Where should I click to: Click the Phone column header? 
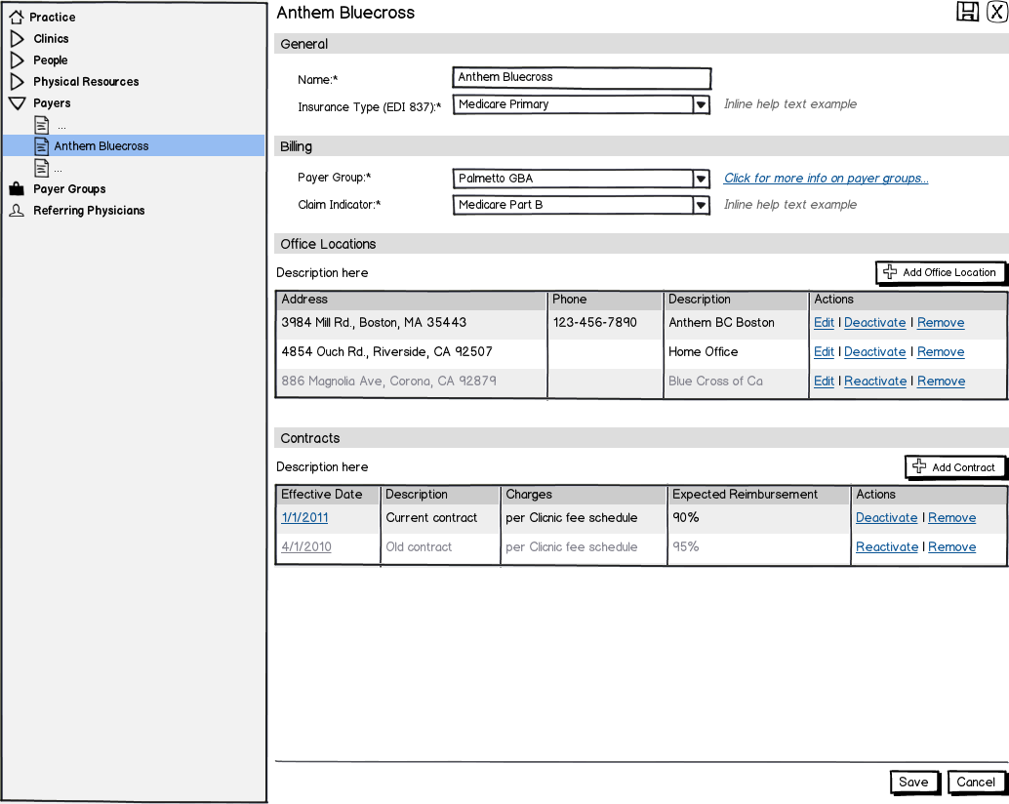coord(605,300)
